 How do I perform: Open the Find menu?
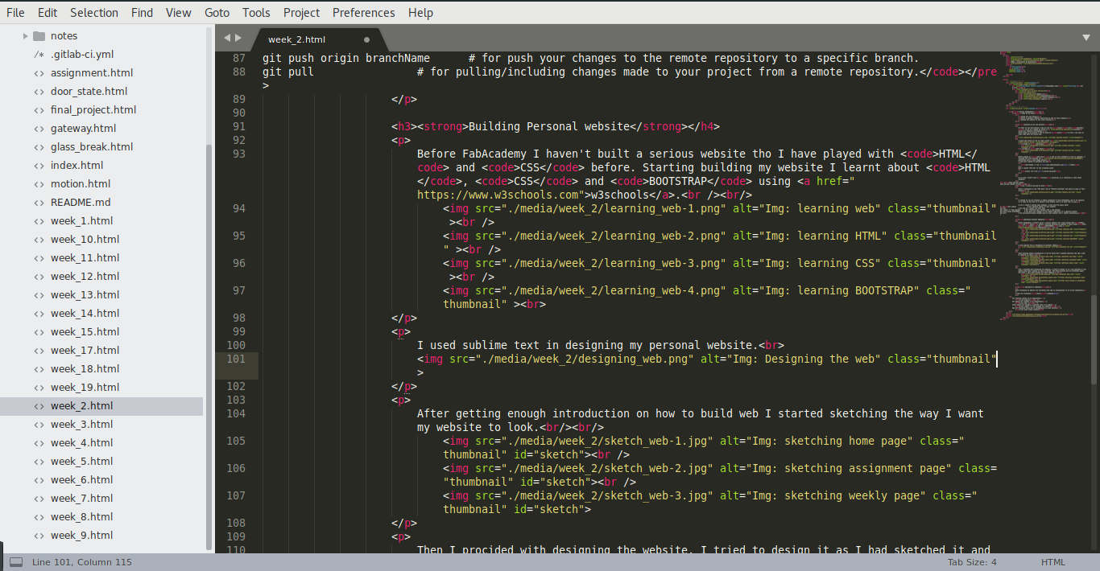click(142, 13)
